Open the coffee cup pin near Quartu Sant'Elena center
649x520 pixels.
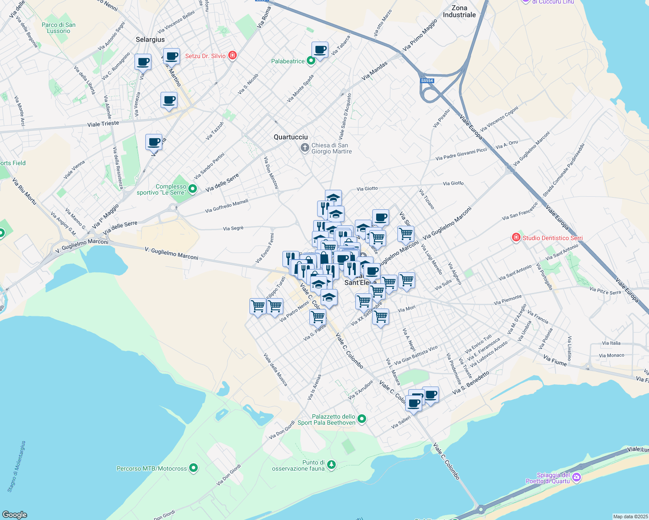(371, 271)
